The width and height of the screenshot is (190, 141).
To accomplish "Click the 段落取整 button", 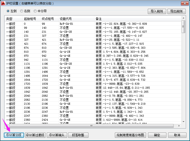I will [78, 135].
